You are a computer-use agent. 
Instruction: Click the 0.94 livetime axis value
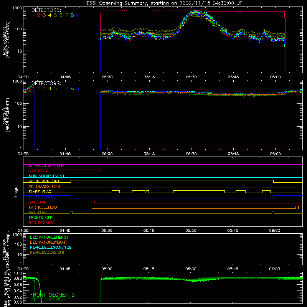18,290
